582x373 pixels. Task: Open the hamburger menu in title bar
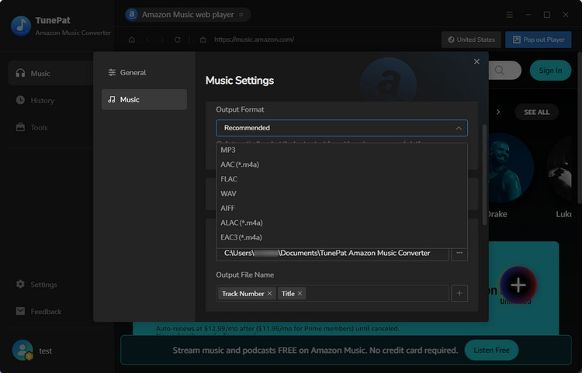point(509,15)
